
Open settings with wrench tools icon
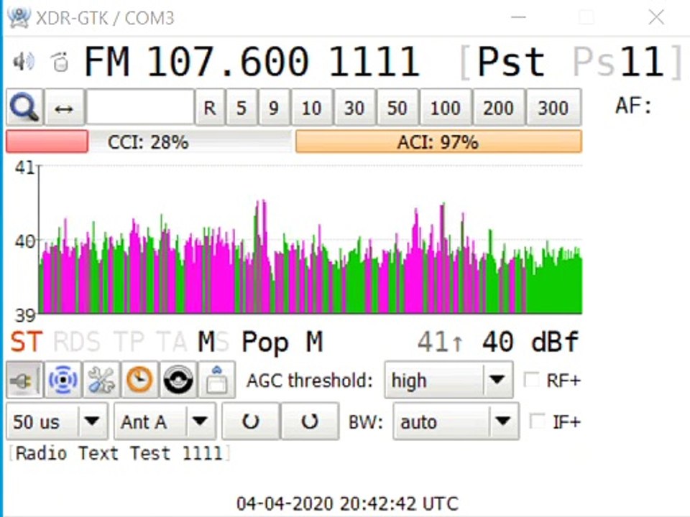point(101,380)
